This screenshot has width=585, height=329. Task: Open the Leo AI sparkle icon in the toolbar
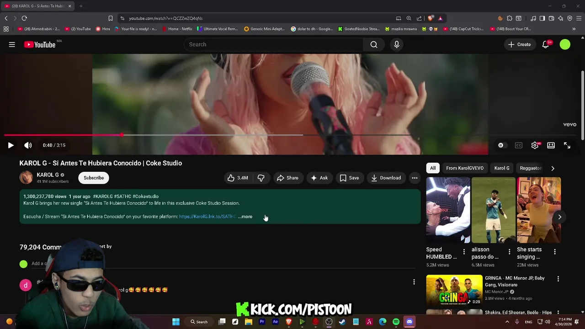560,18
